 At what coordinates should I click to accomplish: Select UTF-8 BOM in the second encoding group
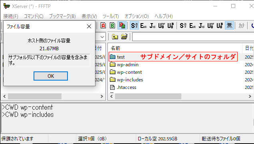(220, 26)
